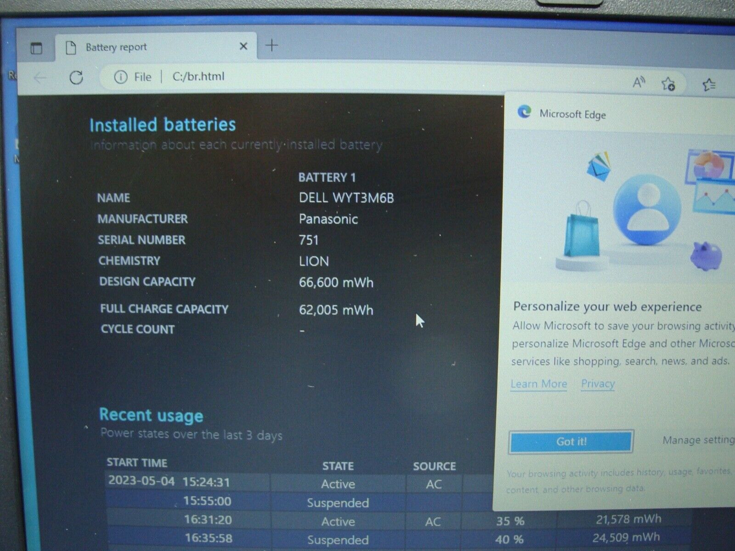Viewport: 735px width, 551px height.
Task: Select the SOURCE column header
Action: [x=434, y=467]
